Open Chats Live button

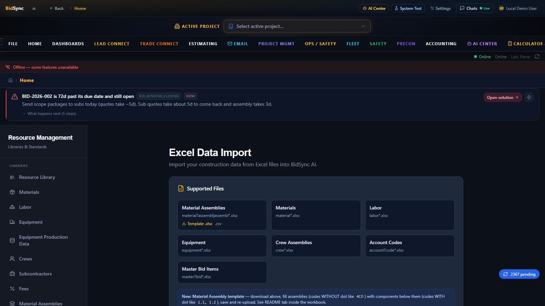coord(474,8)
